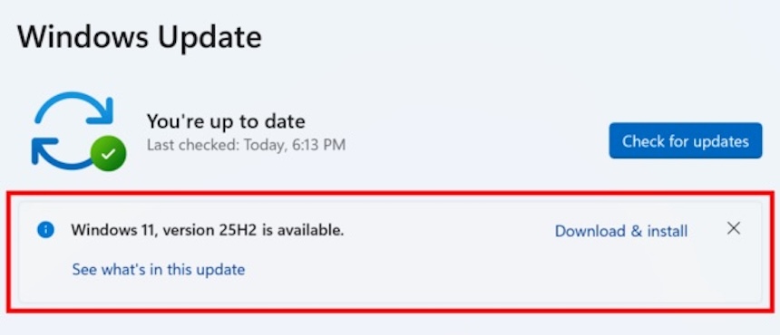Viewport: 780px width, 335px height.
Task: Click the word install in Download link
Action: [x=667, y=231]
